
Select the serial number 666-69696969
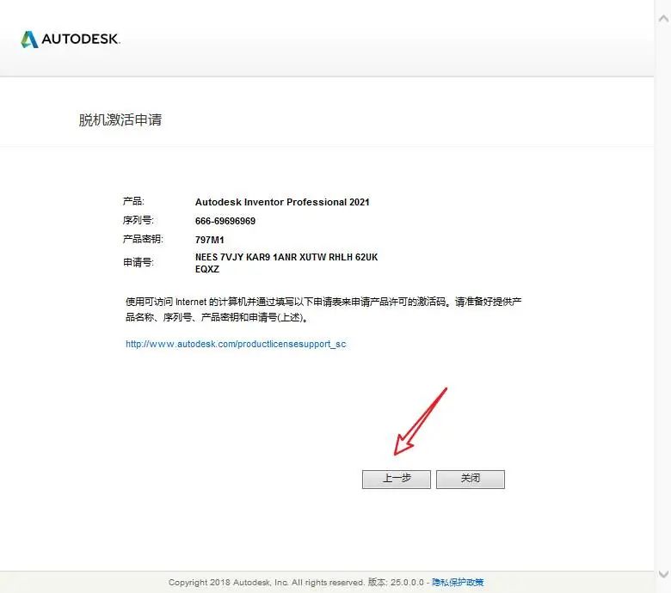(225, 221)
